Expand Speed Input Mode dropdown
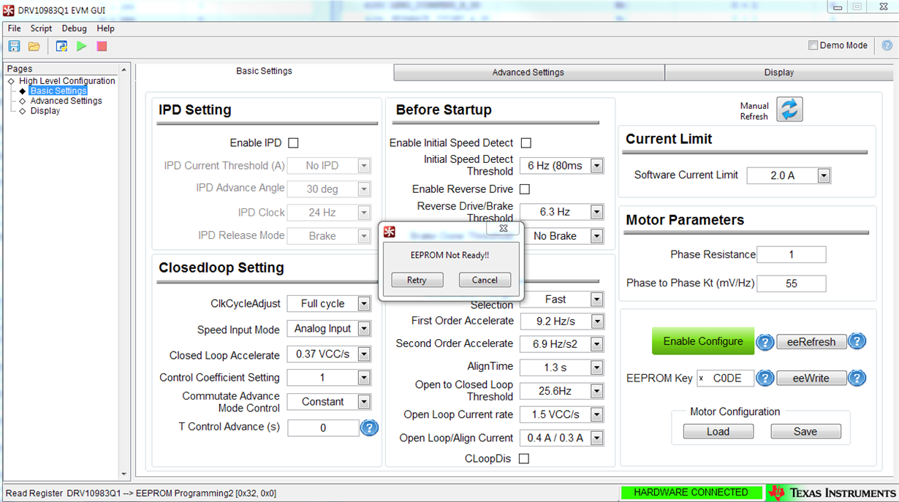This screenshot has width=899, height=502. tap(364, 330)
